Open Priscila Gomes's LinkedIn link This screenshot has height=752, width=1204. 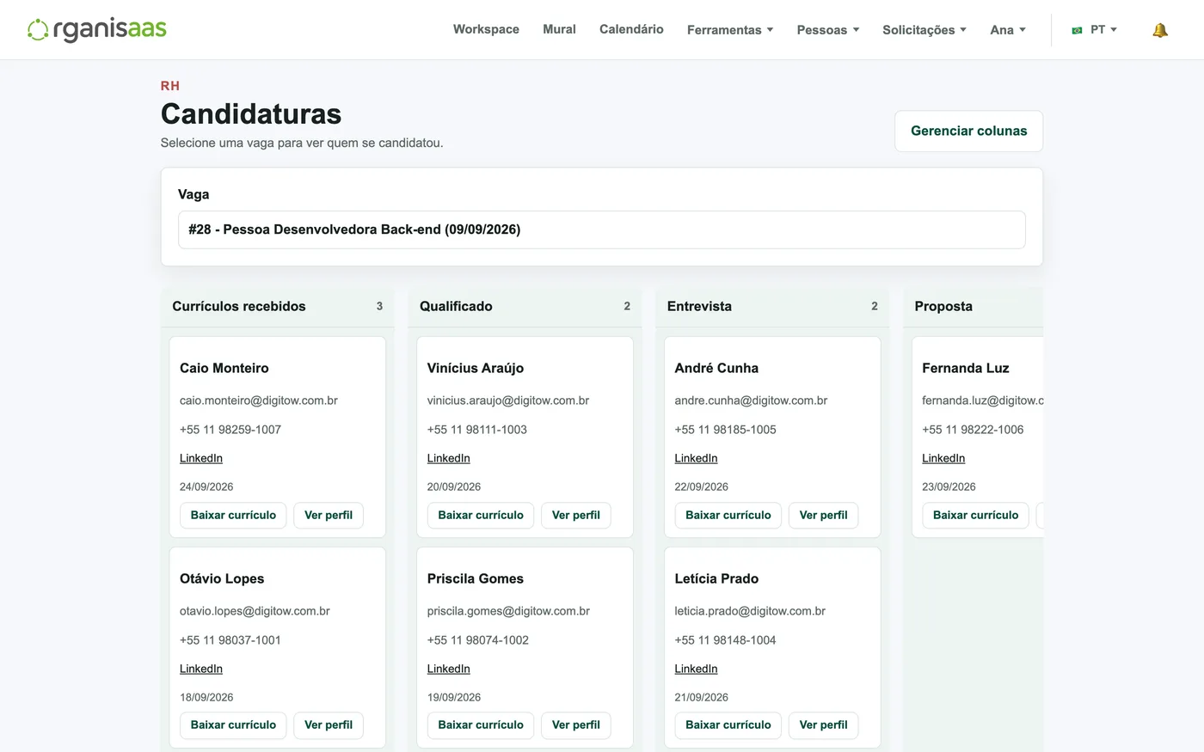(449, 669)
